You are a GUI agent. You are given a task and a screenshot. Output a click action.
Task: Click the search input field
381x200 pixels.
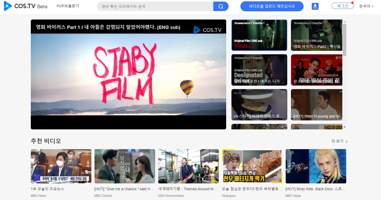[x=155, y=6]
